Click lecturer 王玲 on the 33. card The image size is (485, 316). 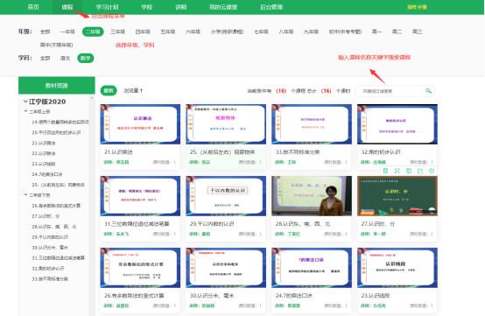(x=292, y=162)
